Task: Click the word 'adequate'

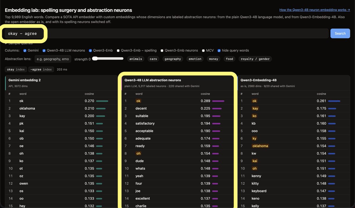Action: click(143, 138)
